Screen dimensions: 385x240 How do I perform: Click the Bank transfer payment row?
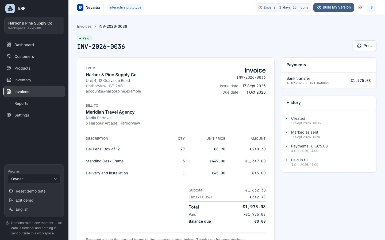[x=329, y=81]
